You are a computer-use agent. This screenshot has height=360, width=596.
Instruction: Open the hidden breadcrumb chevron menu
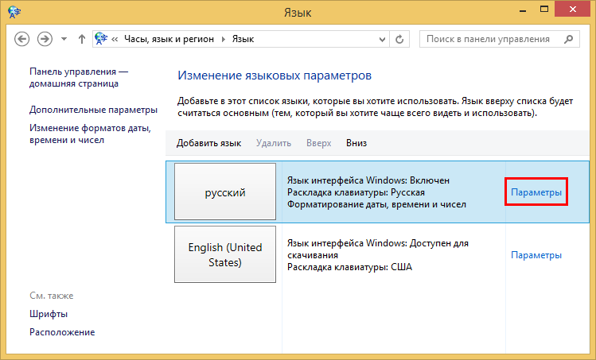click(x=115, y=39)
